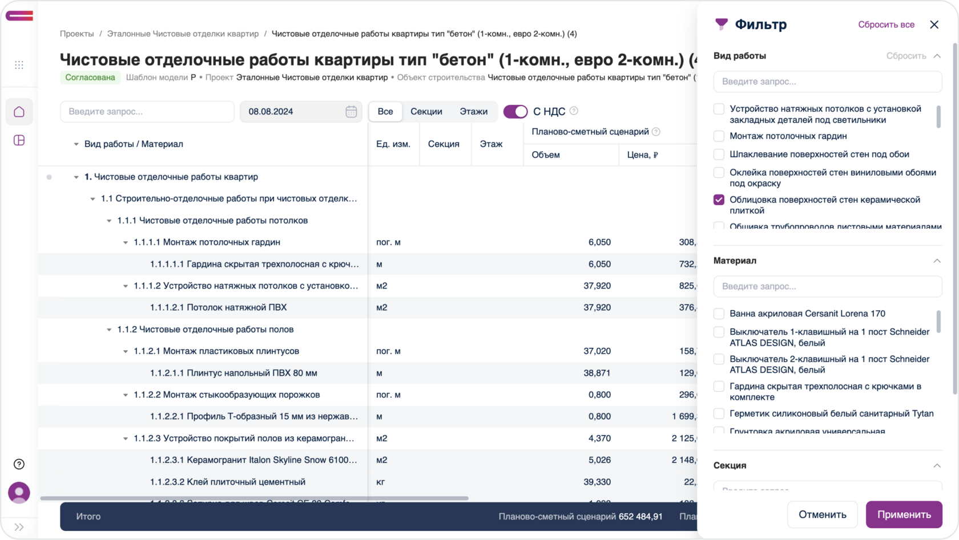Check the Монтаж потолочных гардин filter checkbox
This screenshot has height=540, width=959.
(x=719, y=136)
